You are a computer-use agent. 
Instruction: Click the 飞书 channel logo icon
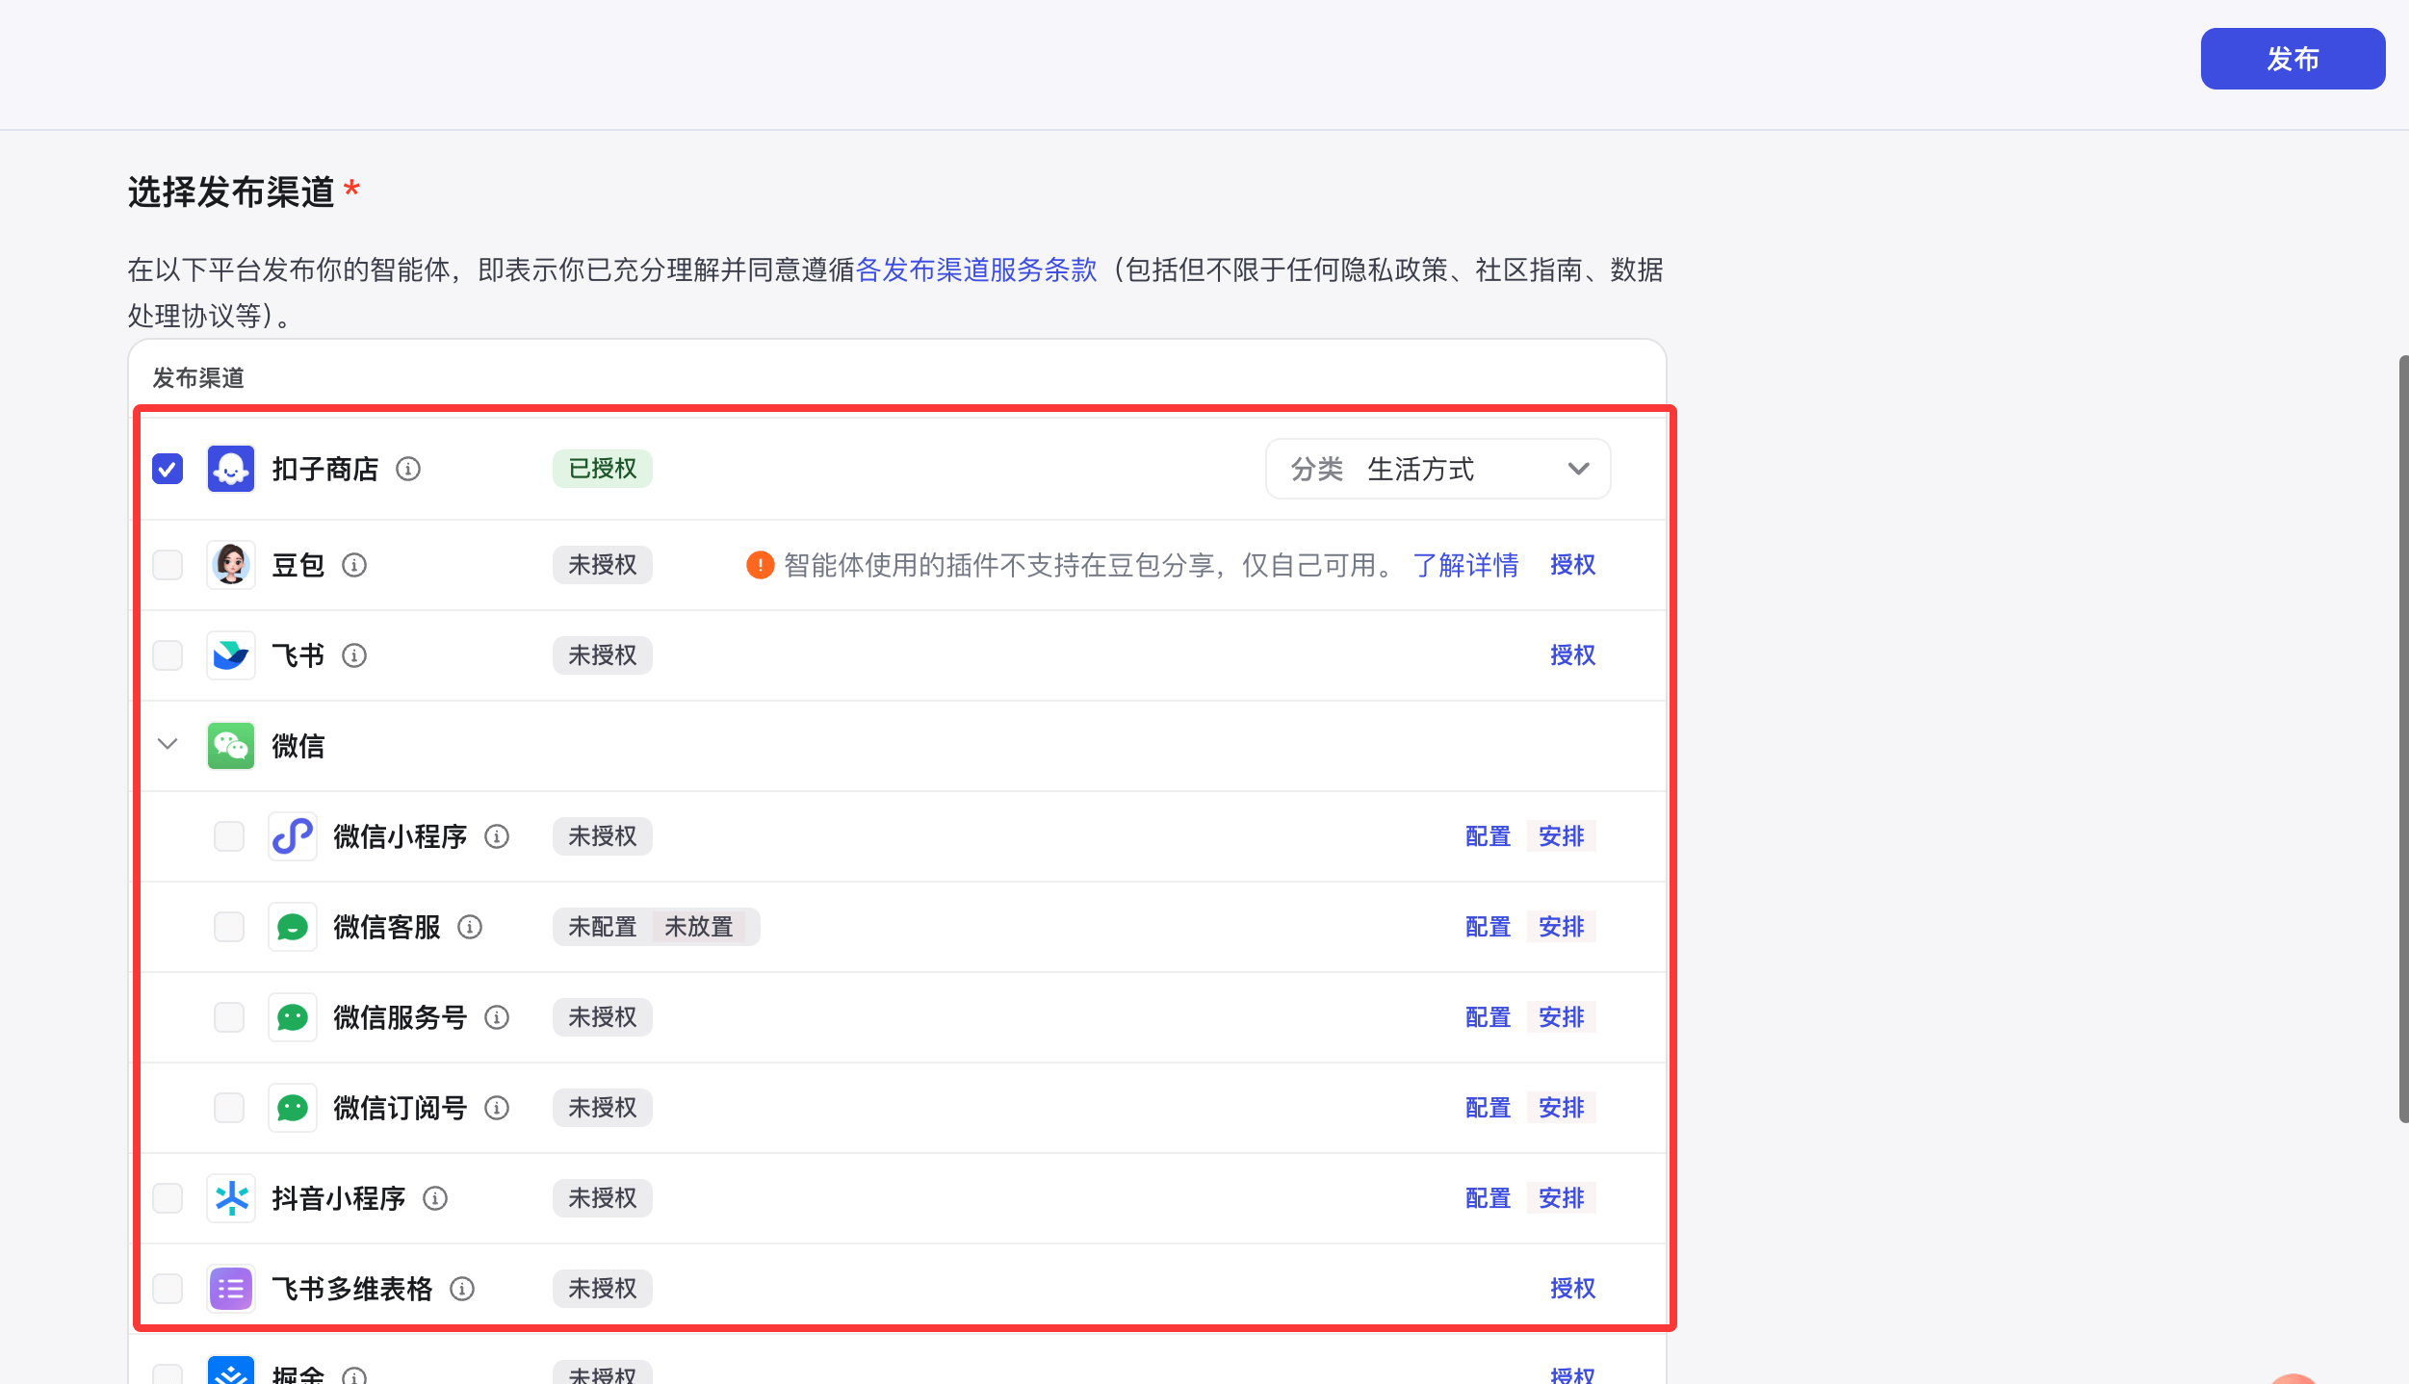231,655
